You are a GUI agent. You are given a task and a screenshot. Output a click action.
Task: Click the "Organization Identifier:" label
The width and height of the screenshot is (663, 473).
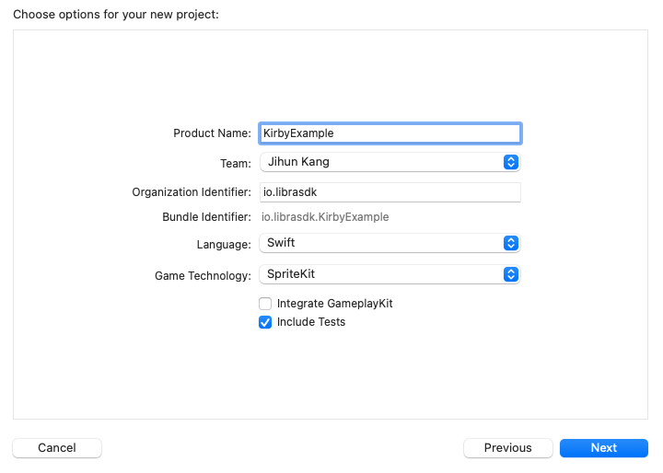(192, 192)
